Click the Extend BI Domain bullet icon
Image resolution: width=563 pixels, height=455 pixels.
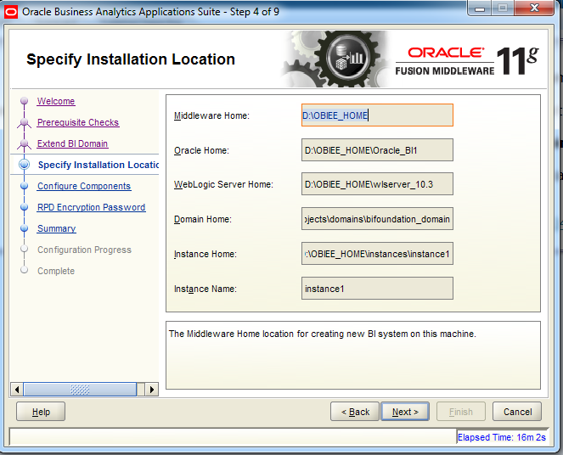(x=24, y=144)
